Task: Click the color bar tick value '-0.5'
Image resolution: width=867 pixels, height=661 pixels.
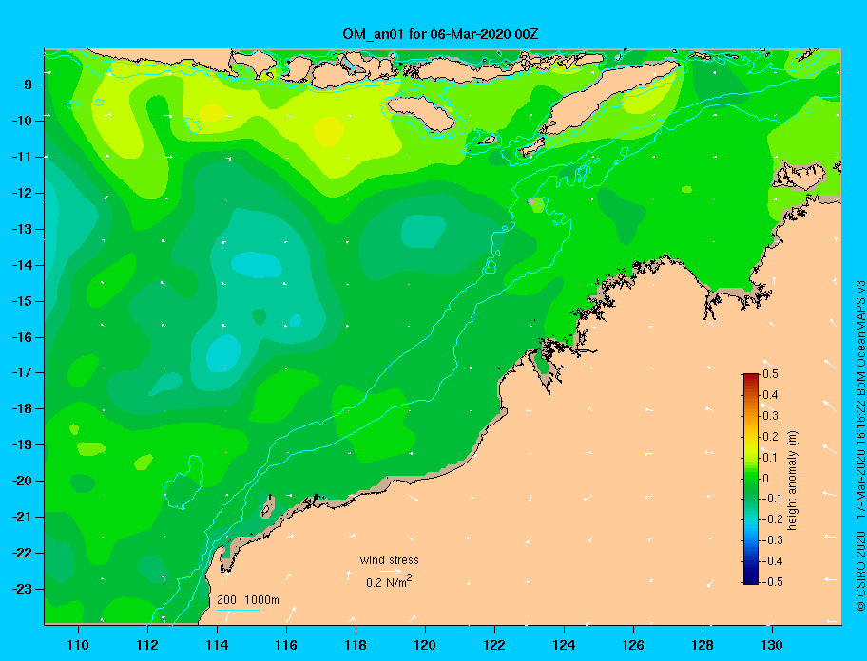Action: tap(773, 582)
